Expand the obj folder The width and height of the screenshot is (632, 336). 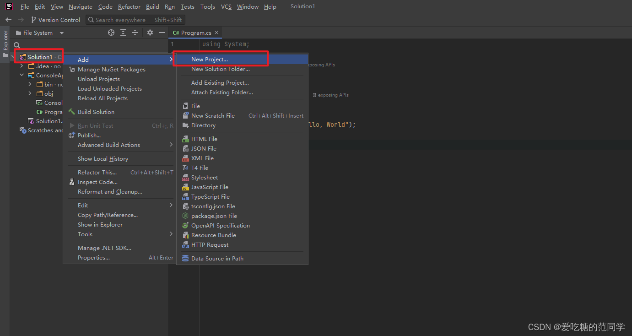30,94
